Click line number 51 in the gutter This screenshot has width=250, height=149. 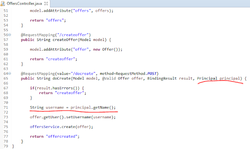point(6,11)
